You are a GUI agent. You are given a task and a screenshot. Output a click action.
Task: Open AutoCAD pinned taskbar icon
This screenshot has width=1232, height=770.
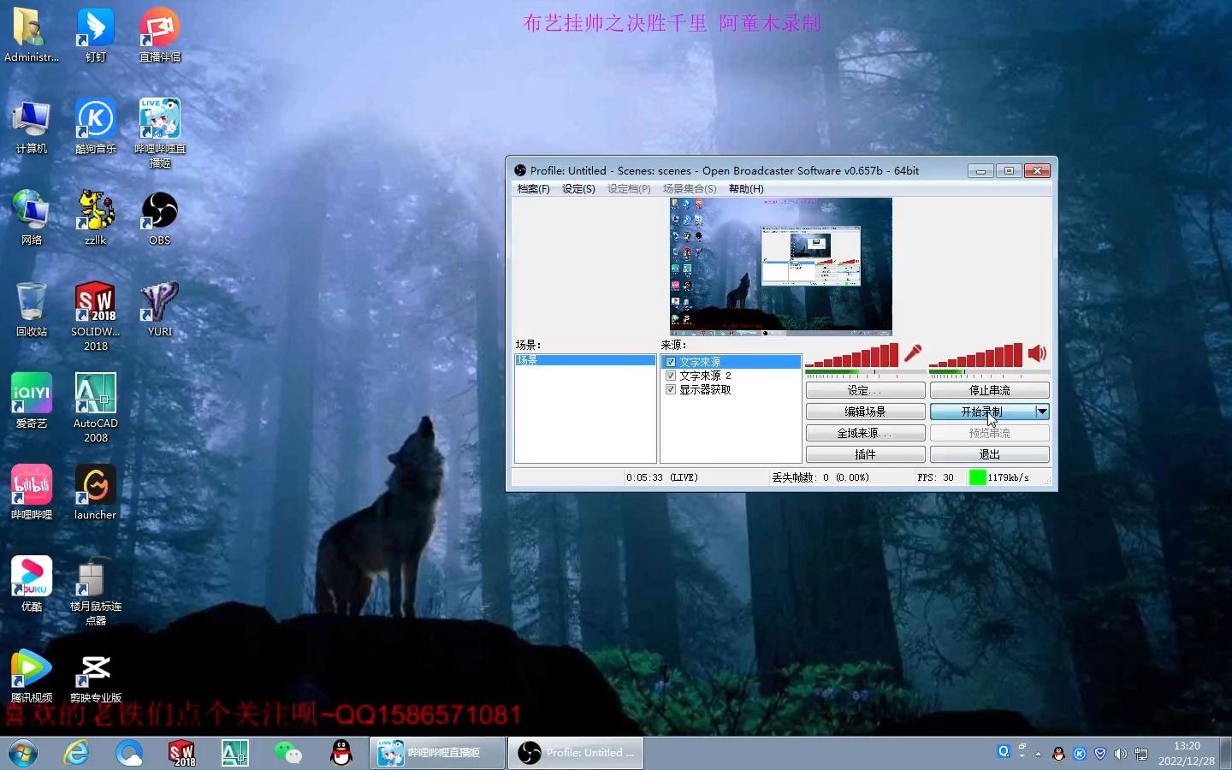click(235, 753)
